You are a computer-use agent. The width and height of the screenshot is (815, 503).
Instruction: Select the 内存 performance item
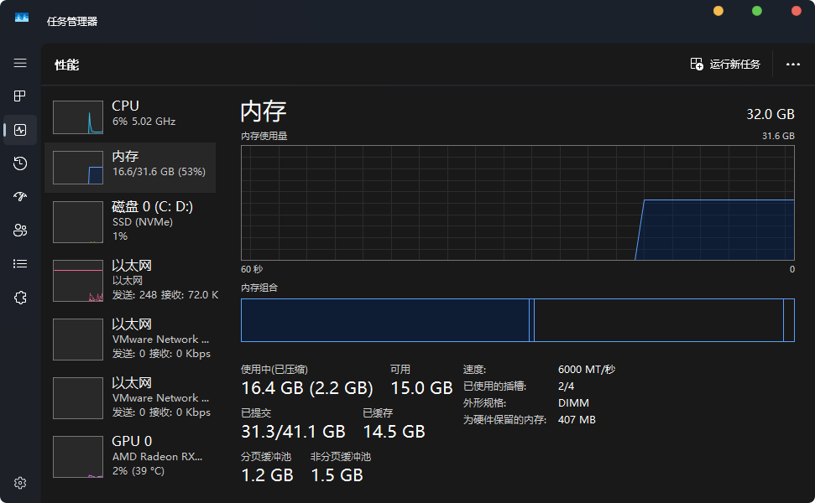(x=130, y=167)
